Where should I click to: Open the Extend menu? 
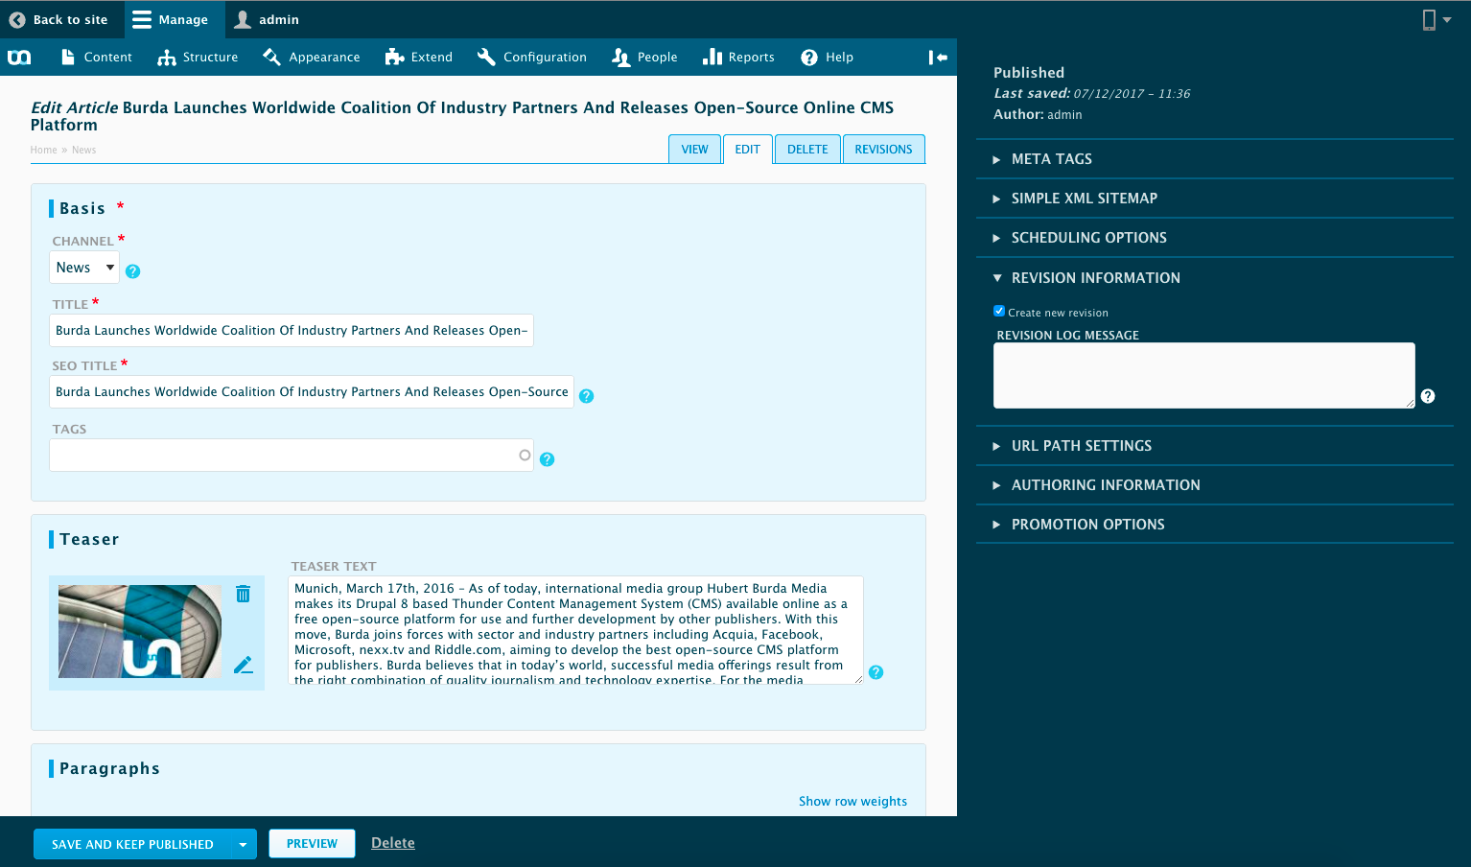[419, 58]
